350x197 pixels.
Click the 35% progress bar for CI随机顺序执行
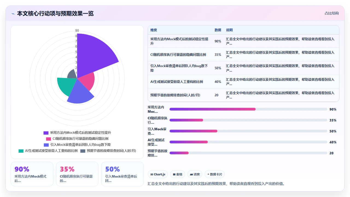pos(248,120)
